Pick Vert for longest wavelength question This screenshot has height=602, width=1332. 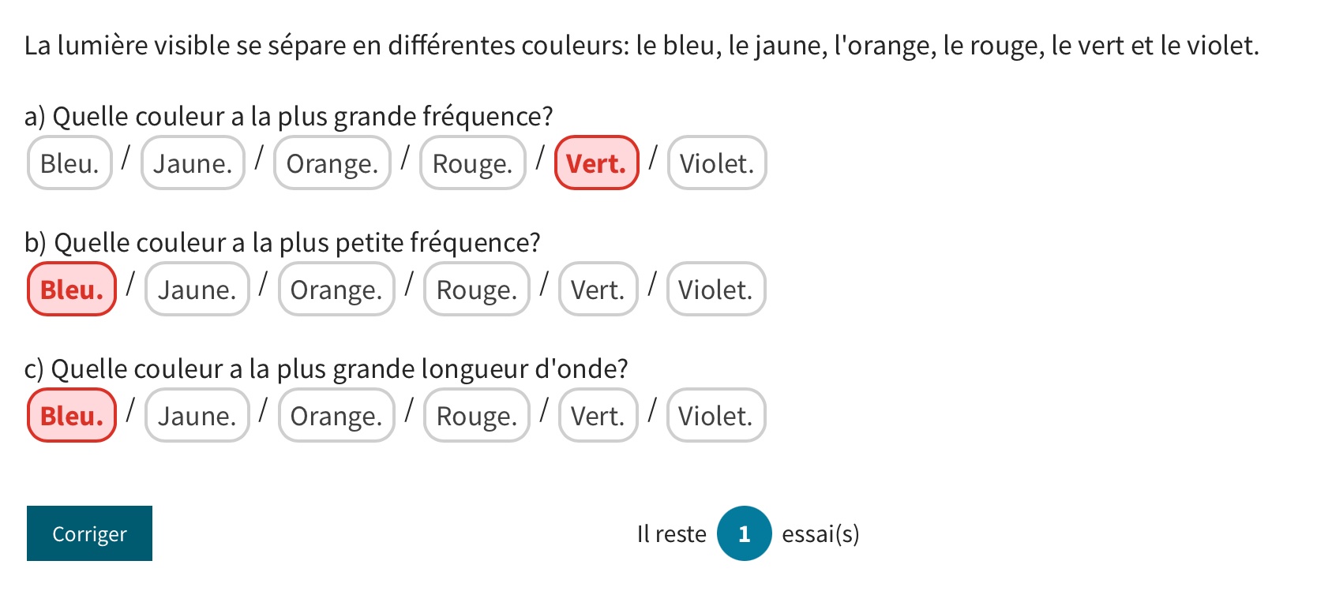coord(598,416)
